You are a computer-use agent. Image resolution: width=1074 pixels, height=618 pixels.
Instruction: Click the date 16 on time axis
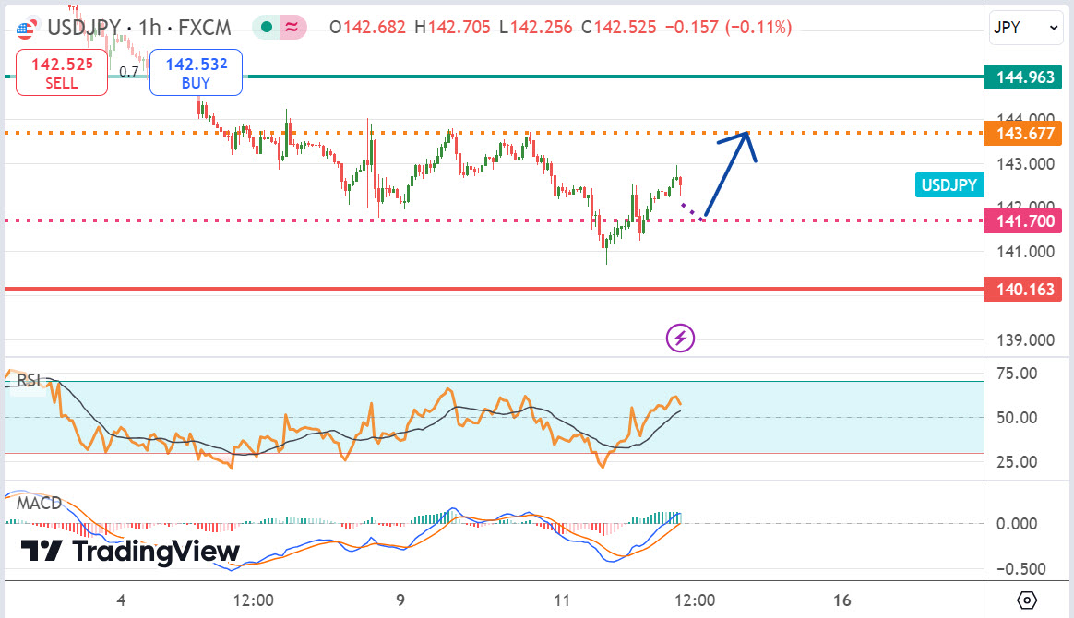coord(841,600)
